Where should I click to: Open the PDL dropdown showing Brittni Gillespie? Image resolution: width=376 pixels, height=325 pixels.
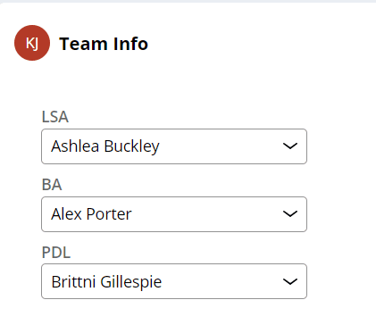tap(174, 281)
